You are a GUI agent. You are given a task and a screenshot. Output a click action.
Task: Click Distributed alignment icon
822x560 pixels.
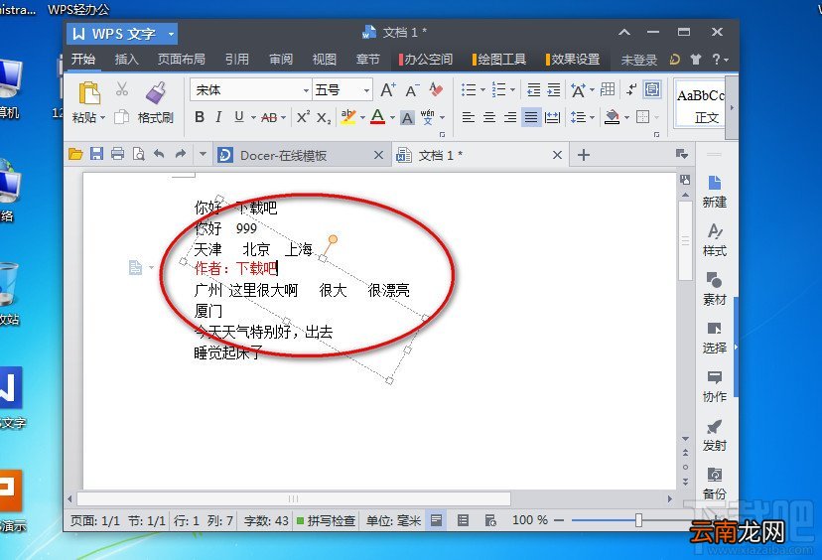[x=552, y=117]
